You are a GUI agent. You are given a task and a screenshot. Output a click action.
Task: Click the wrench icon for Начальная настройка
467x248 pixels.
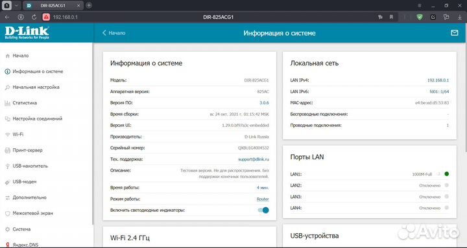7,87
